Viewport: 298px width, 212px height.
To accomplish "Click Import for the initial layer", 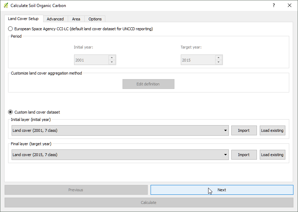I will [244, 130].
